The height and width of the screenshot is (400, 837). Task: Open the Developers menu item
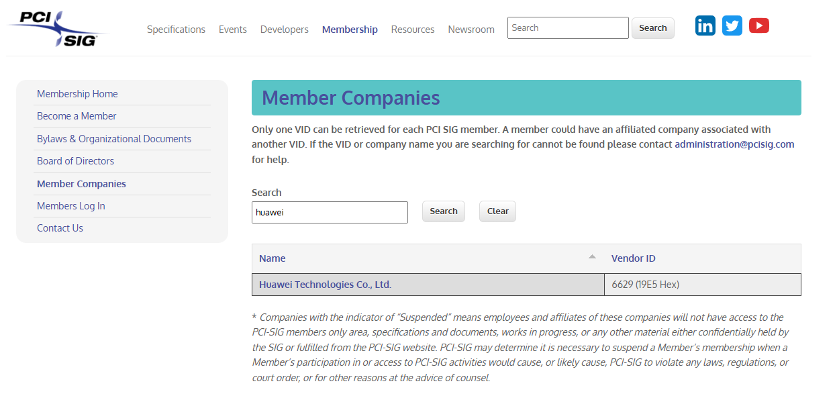pos(285,30)
